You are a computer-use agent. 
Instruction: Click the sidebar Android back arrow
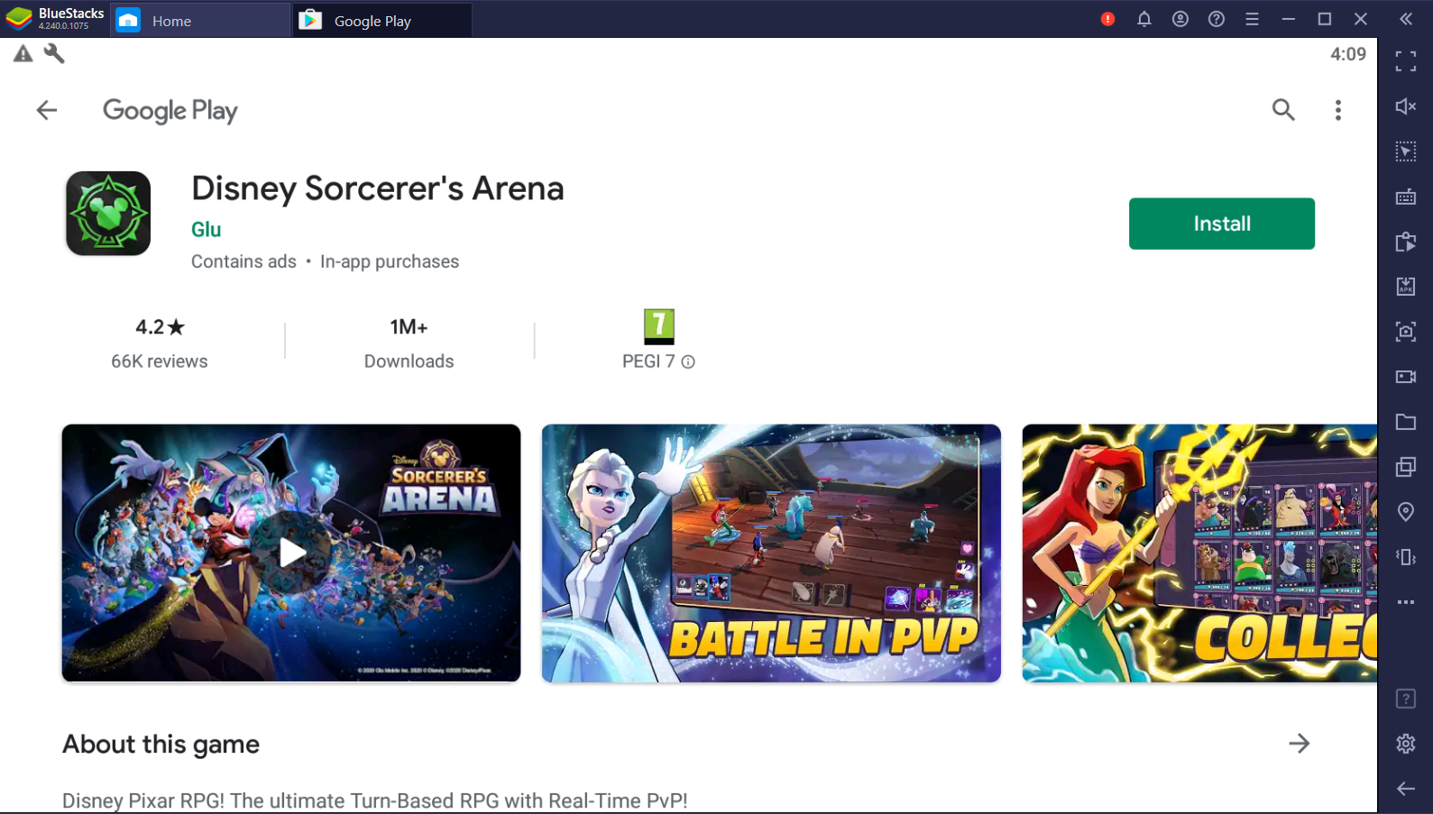click(x=1406, y=789)
